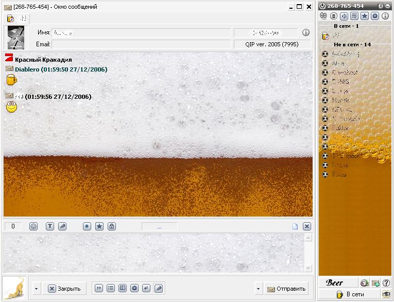Toggle privacy visibility eye button

(386, 294)
